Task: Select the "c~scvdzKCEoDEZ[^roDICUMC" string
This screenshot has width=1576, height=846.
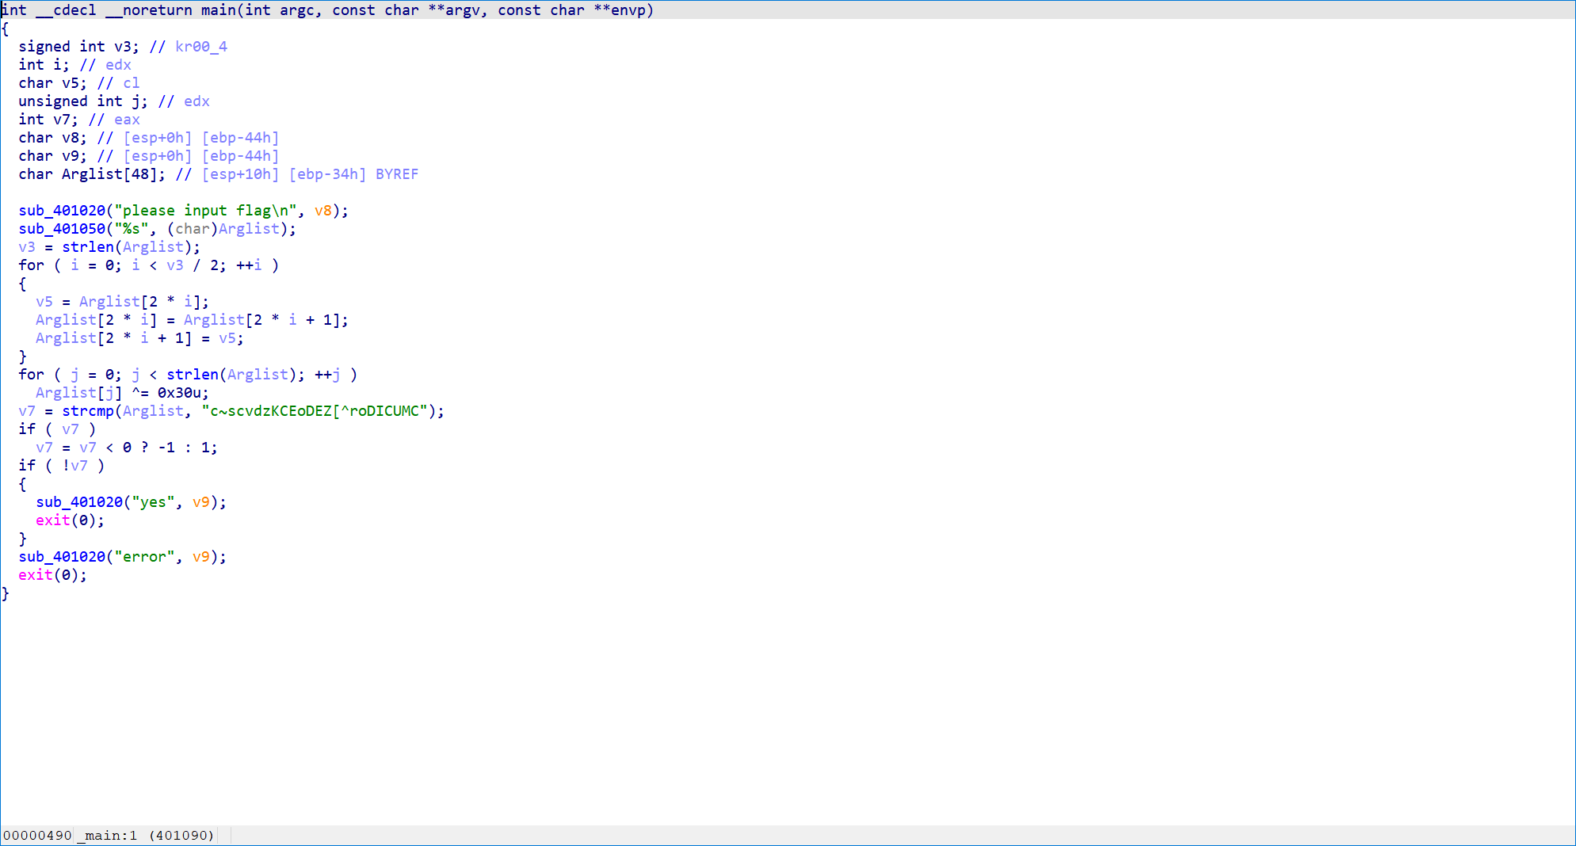Action: click(315, 411)
